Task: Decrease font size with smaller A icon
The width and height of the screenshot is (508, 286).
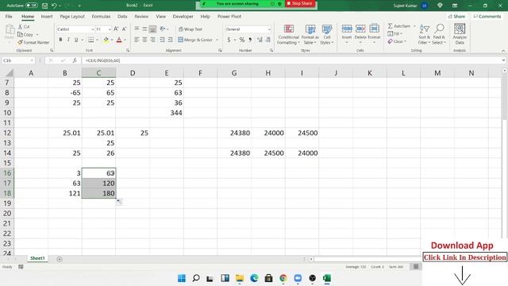Action: (x=124, y=29)
